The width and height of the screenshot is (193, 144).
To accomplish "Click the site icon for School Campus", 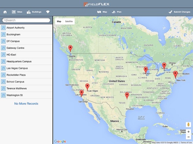I will pyautogui.click(x=3, y=81).
